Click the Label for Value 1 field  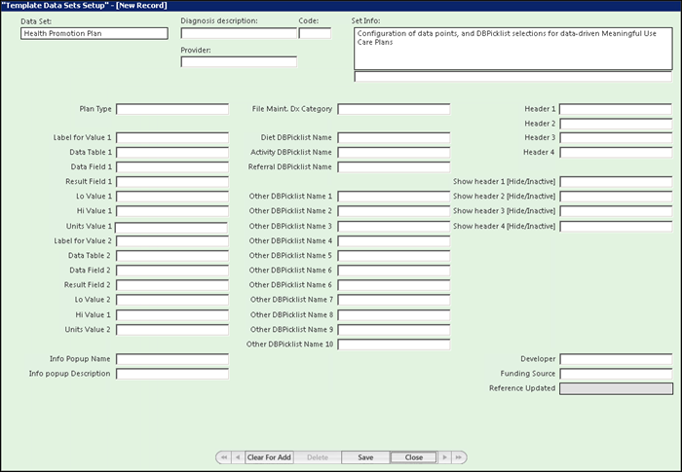pyautogui.click(x=172, y=137)
